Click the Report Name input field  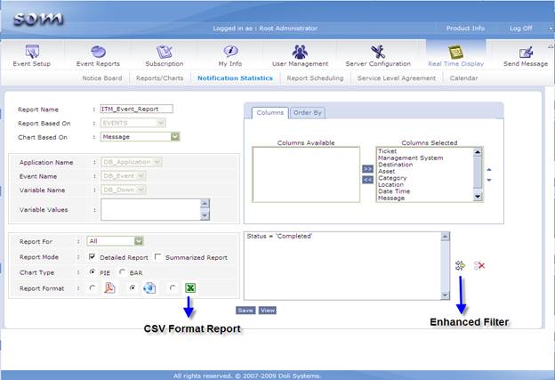(x=136, y=109)
